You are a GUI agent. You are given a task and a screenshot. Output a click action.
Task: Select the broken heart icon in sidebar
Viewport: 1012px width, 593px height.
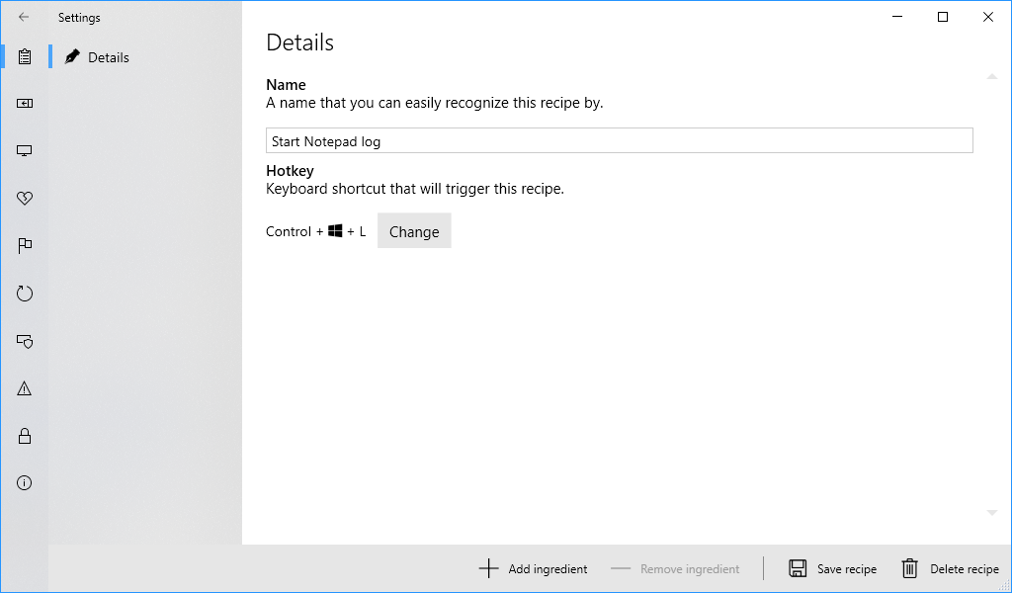[x=25, y=198]
